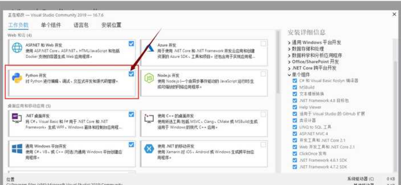The width and height of the screenshot is (401, 185).
Task: Uncheck the MSBuild component checkbox
Action: (295, 87)
